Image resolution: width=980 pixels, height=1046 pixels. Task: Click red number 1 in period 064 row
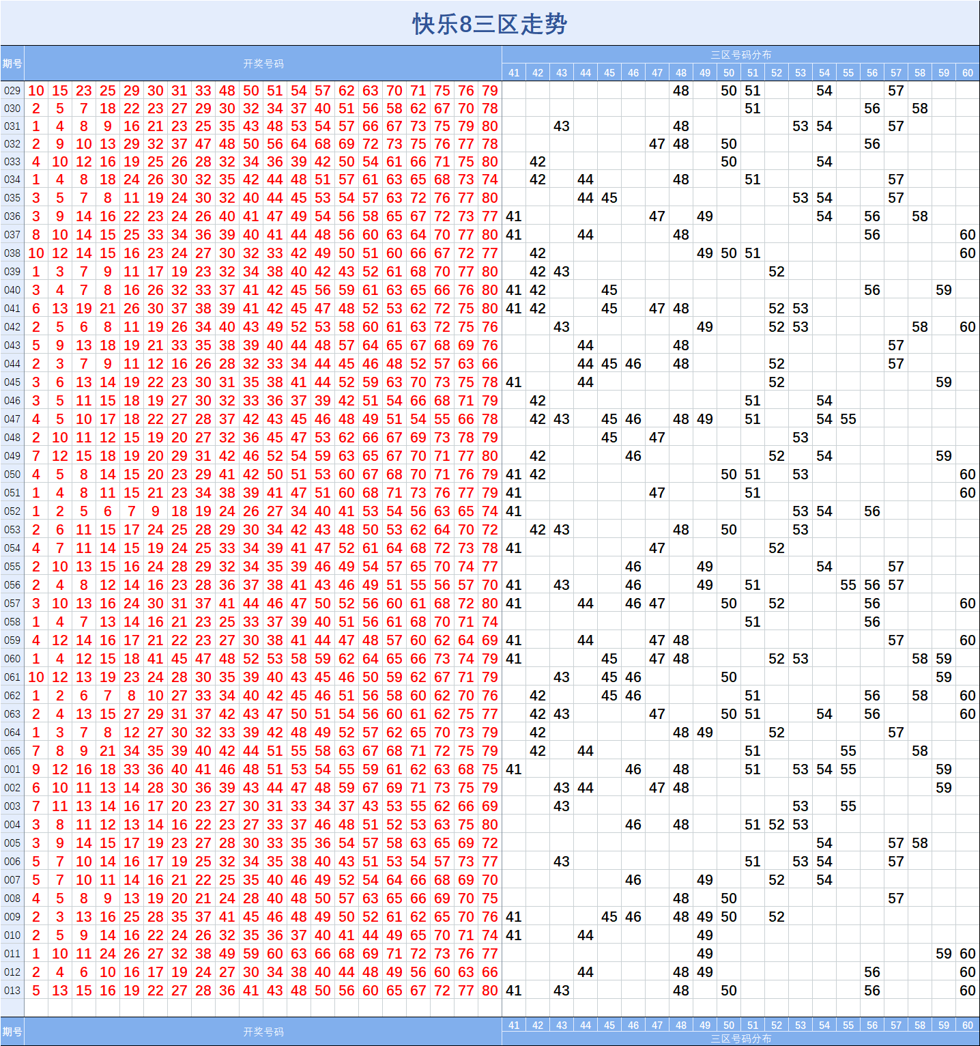[36, 733]
